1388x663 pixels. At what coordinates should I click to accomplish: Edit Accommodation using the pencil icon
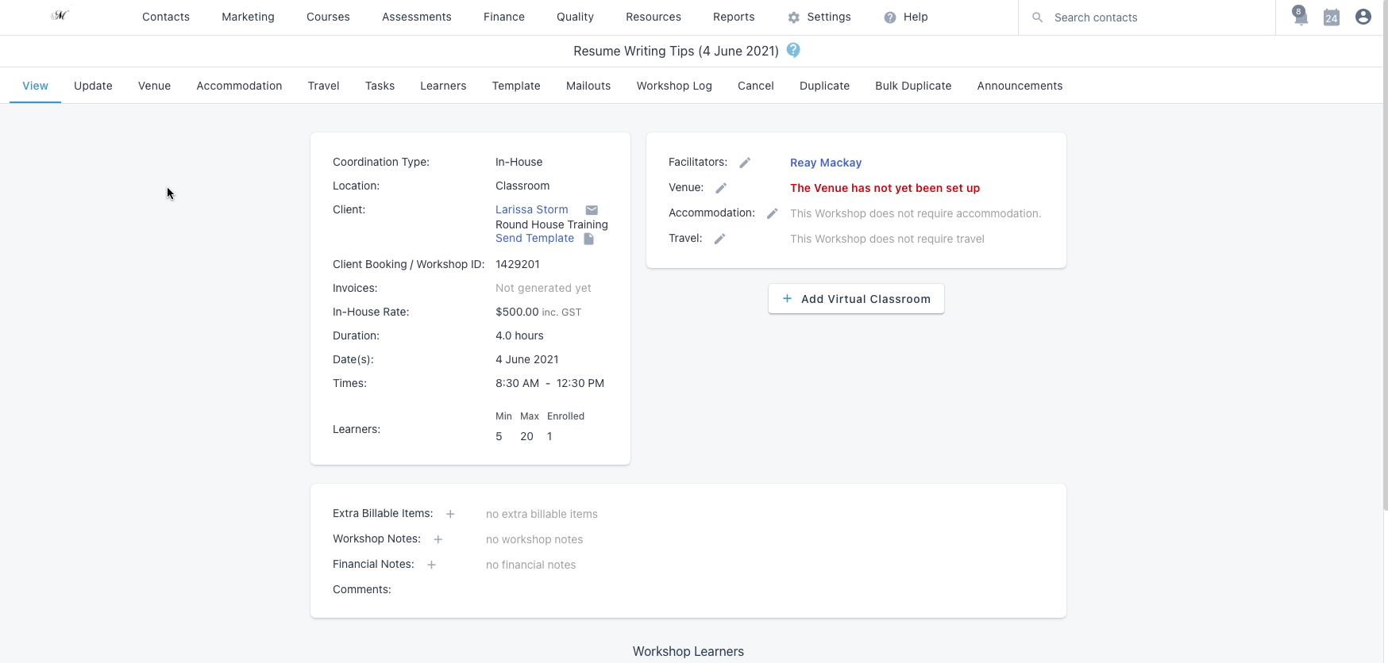(x=772, y=213)
